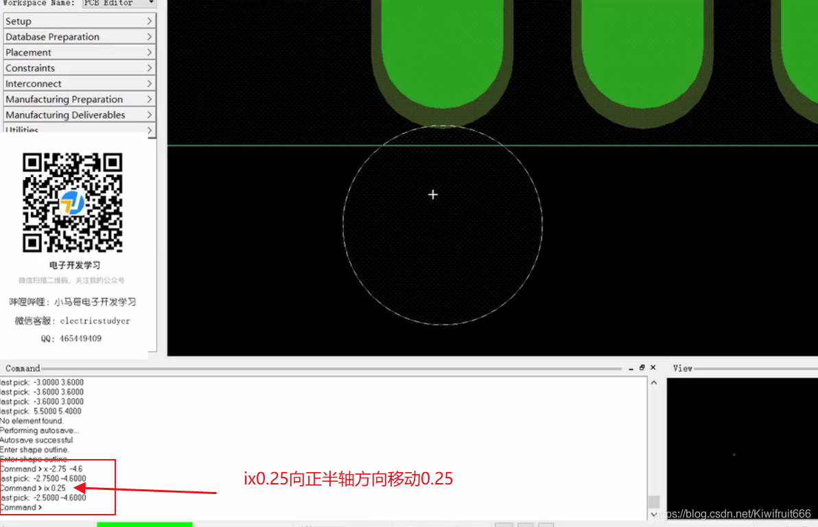The height and width of the screenshot is (527, 818).
Task: Click the crosshair cursor marker on the canvas
Action: 433,194
